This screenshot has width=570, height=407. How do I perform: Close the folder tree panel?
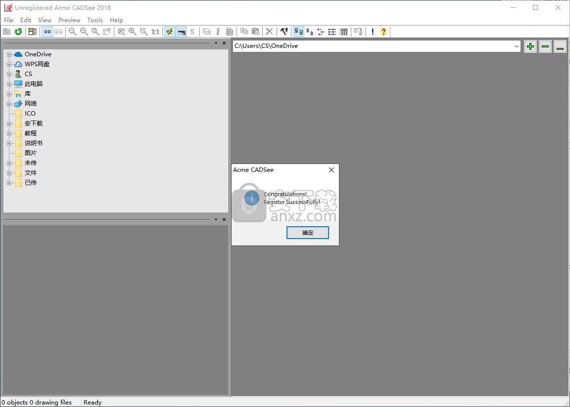click(x=224, y=43)
